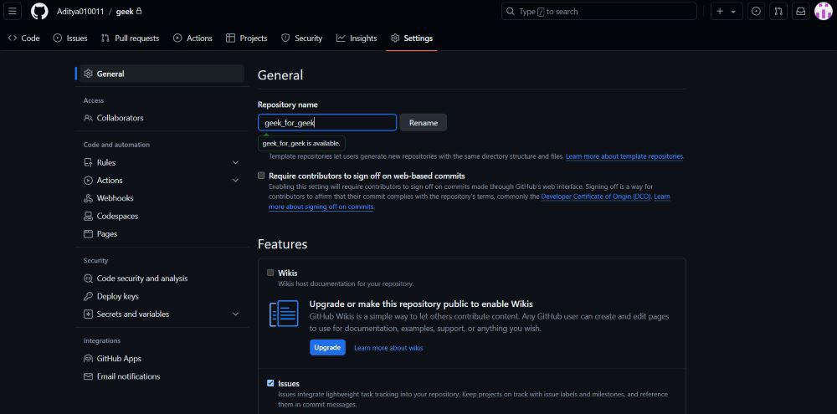Expand Secrets and variables chevron
The width and height of the screenshot is (837, 414).
pyautogui.click(x=235, y=314)
